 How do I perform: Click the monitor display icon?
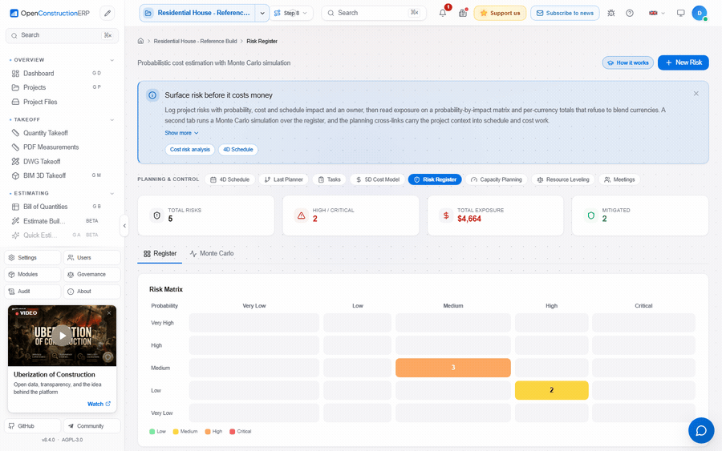click(680, 13)
